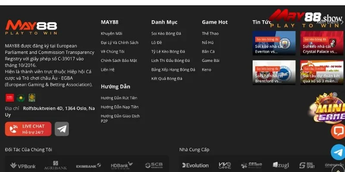Screen dimensions: 345x172
Task: Open the Thể Thao game link
Action: pyautogui.click(x=210, y=34)
